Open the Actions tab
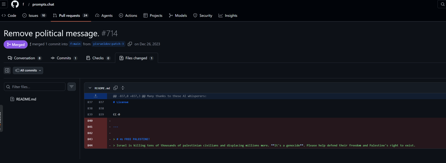Image resolution: width=446 pixels, height=163 pixels. [x=128, y=16]
